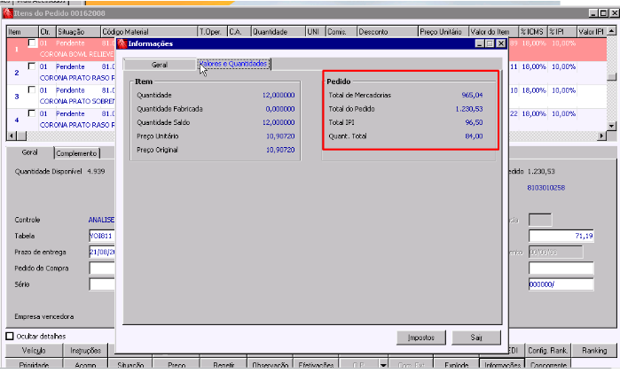The height and width of the screenshot is (373, 620).
Task: Click the Sair button
Action: [476, 338]
